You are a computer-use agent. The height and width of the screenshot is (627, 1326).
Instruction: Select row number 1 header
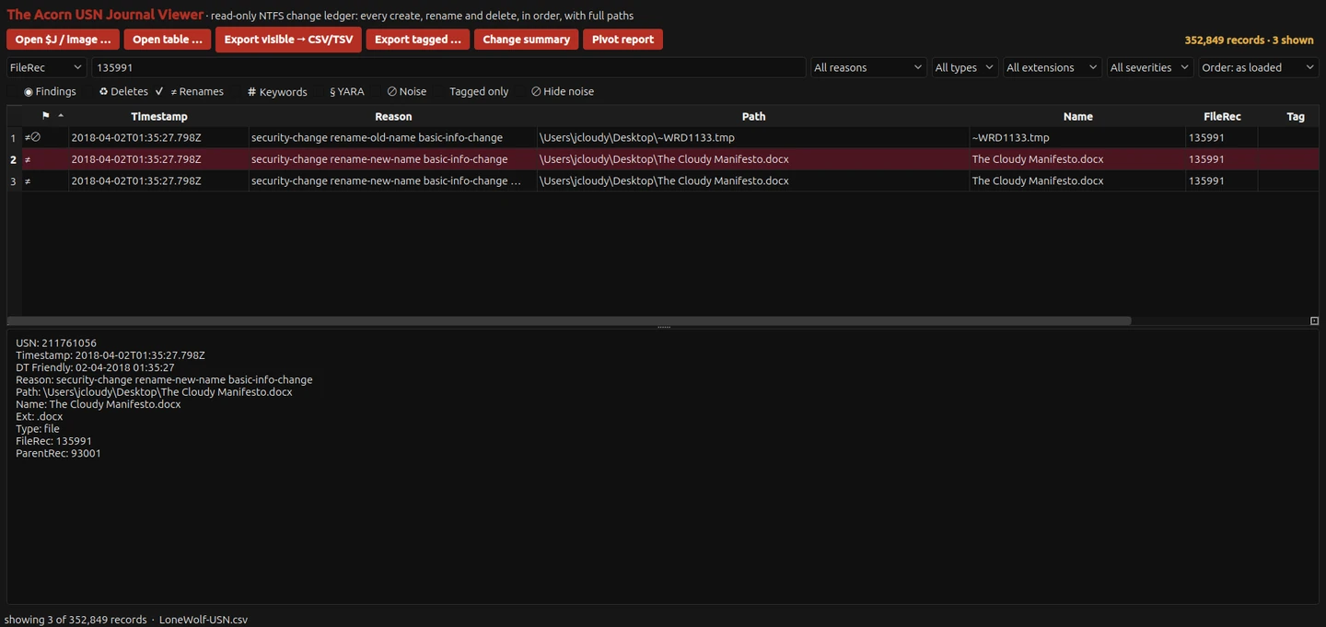(x=14, y=138)
